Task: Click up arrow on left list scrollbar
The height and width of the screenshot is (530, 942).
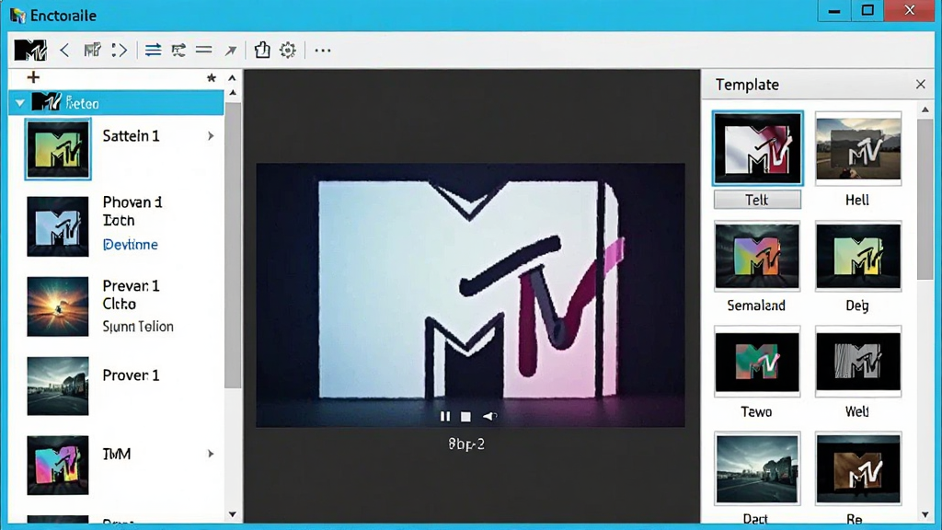Action: (x=233, y=93)
